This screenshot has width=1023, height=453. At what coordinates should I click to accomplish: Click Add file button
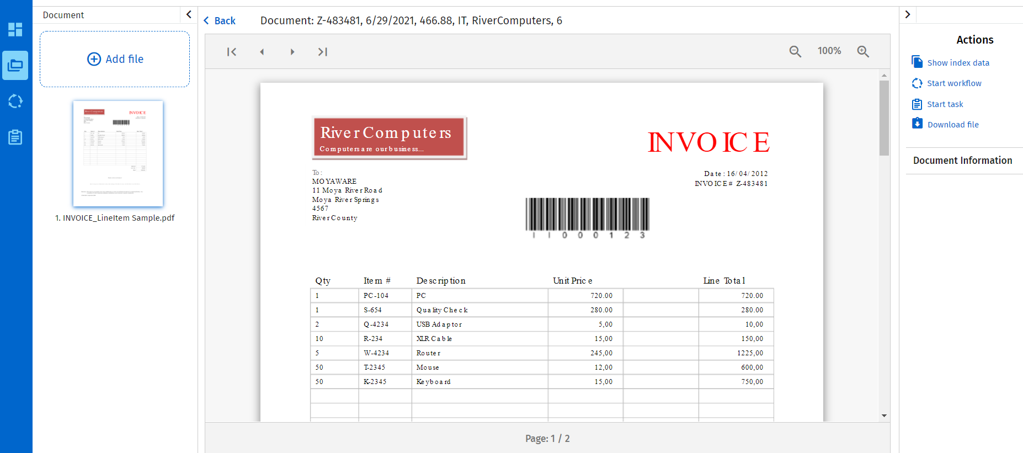click(115, 59)
